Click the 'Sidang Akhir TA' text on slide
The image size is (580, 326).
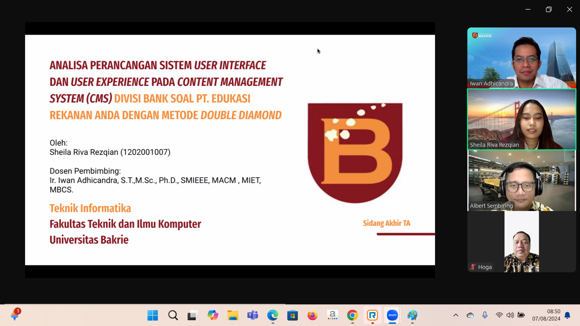point(386,223)
